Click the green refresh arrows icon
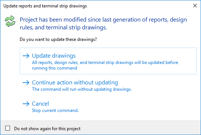 [10, 21]
